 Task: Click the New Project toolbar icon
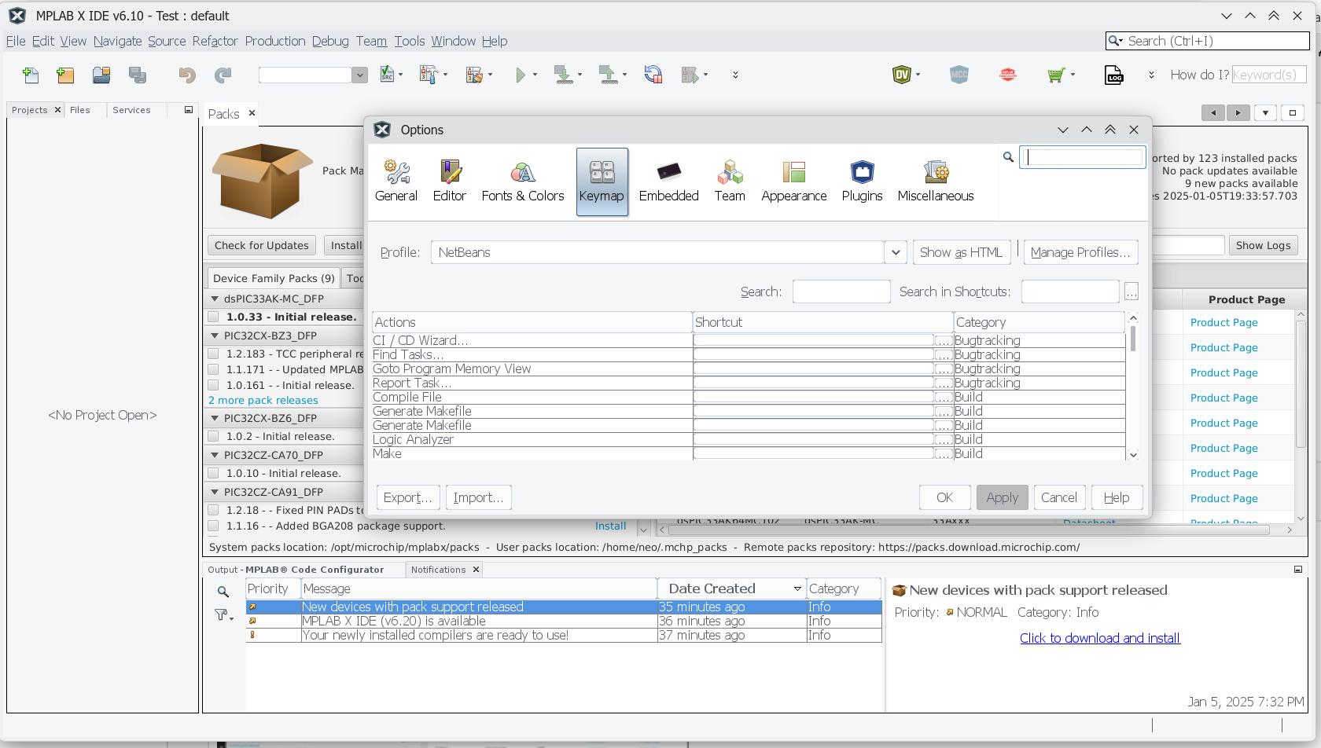click(x=65, y=75)
